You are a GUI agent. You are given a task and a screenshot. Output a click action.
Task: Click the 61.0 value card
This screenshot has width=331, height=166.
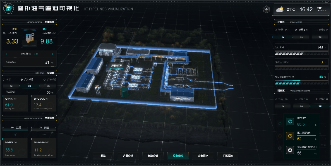pyautogui.click(x=15, y=103)
